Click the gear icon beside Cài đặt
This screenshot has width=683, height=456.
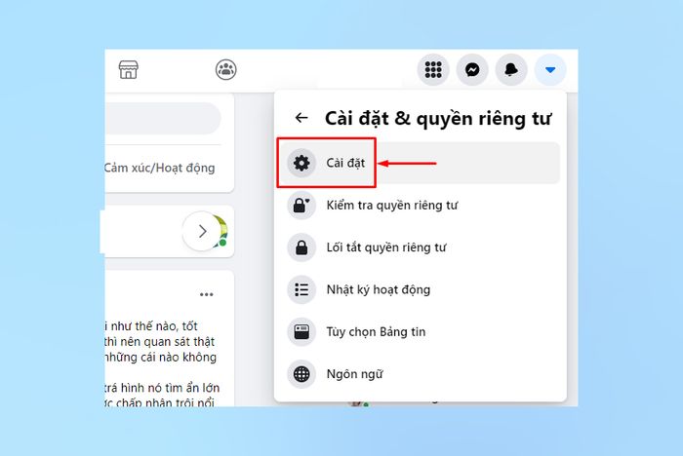pyautogui.click(x=301, y=163)
